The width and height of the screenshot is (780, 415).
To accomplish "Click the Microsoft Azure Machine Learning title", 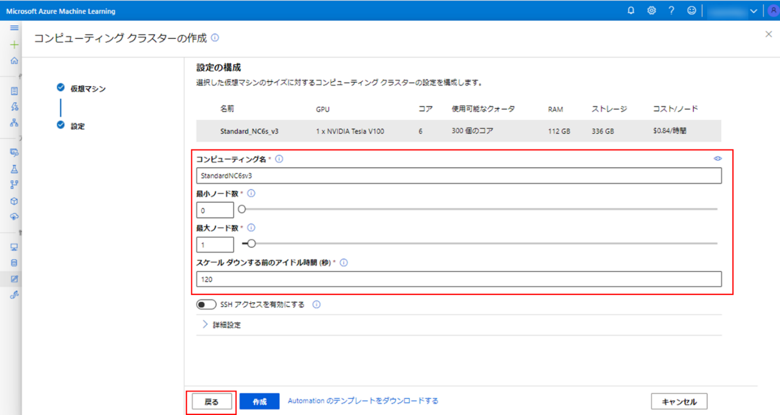I will click(x=61, y=11).
